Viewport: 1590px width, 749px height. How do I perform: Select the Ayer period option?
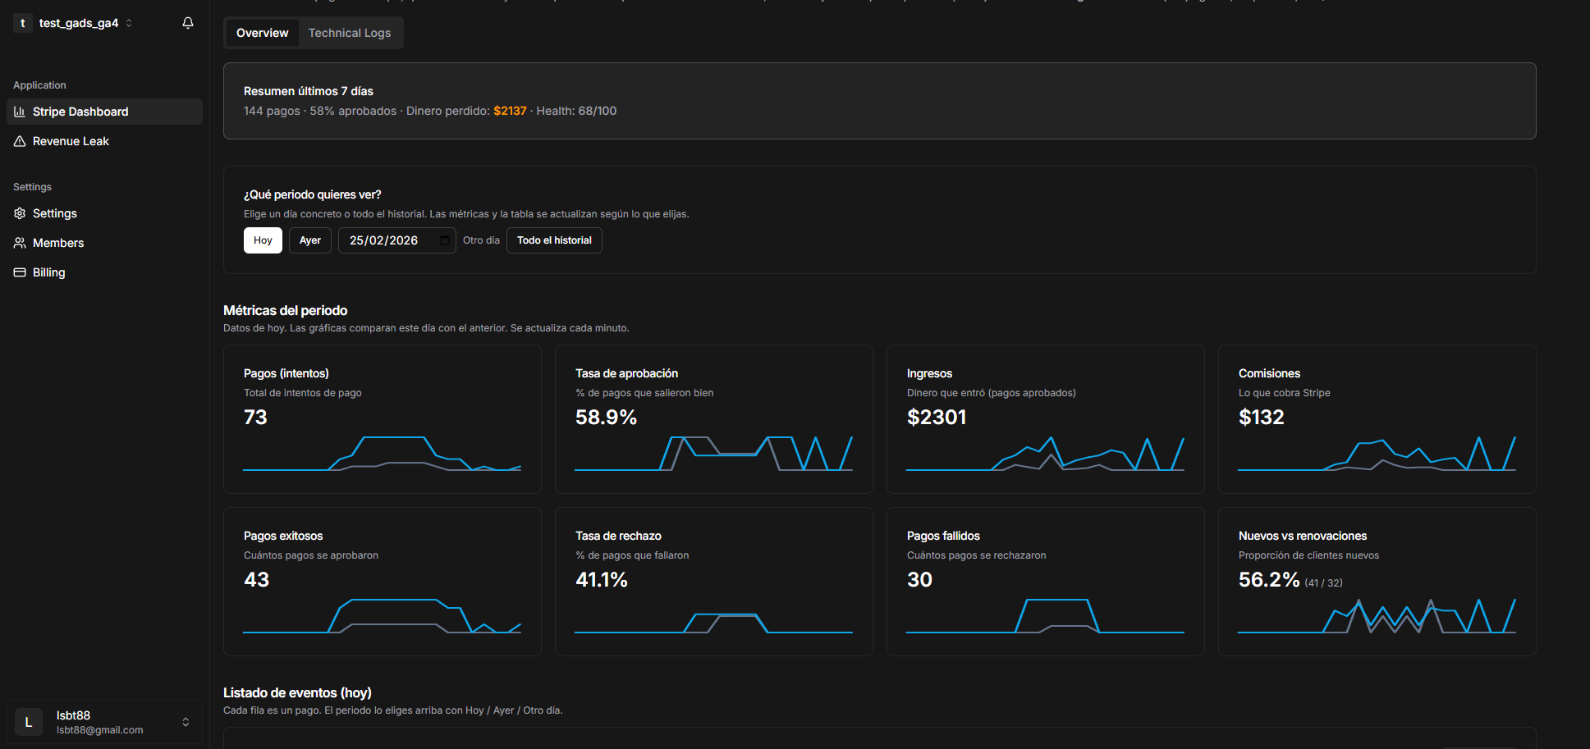coord(309,240)
